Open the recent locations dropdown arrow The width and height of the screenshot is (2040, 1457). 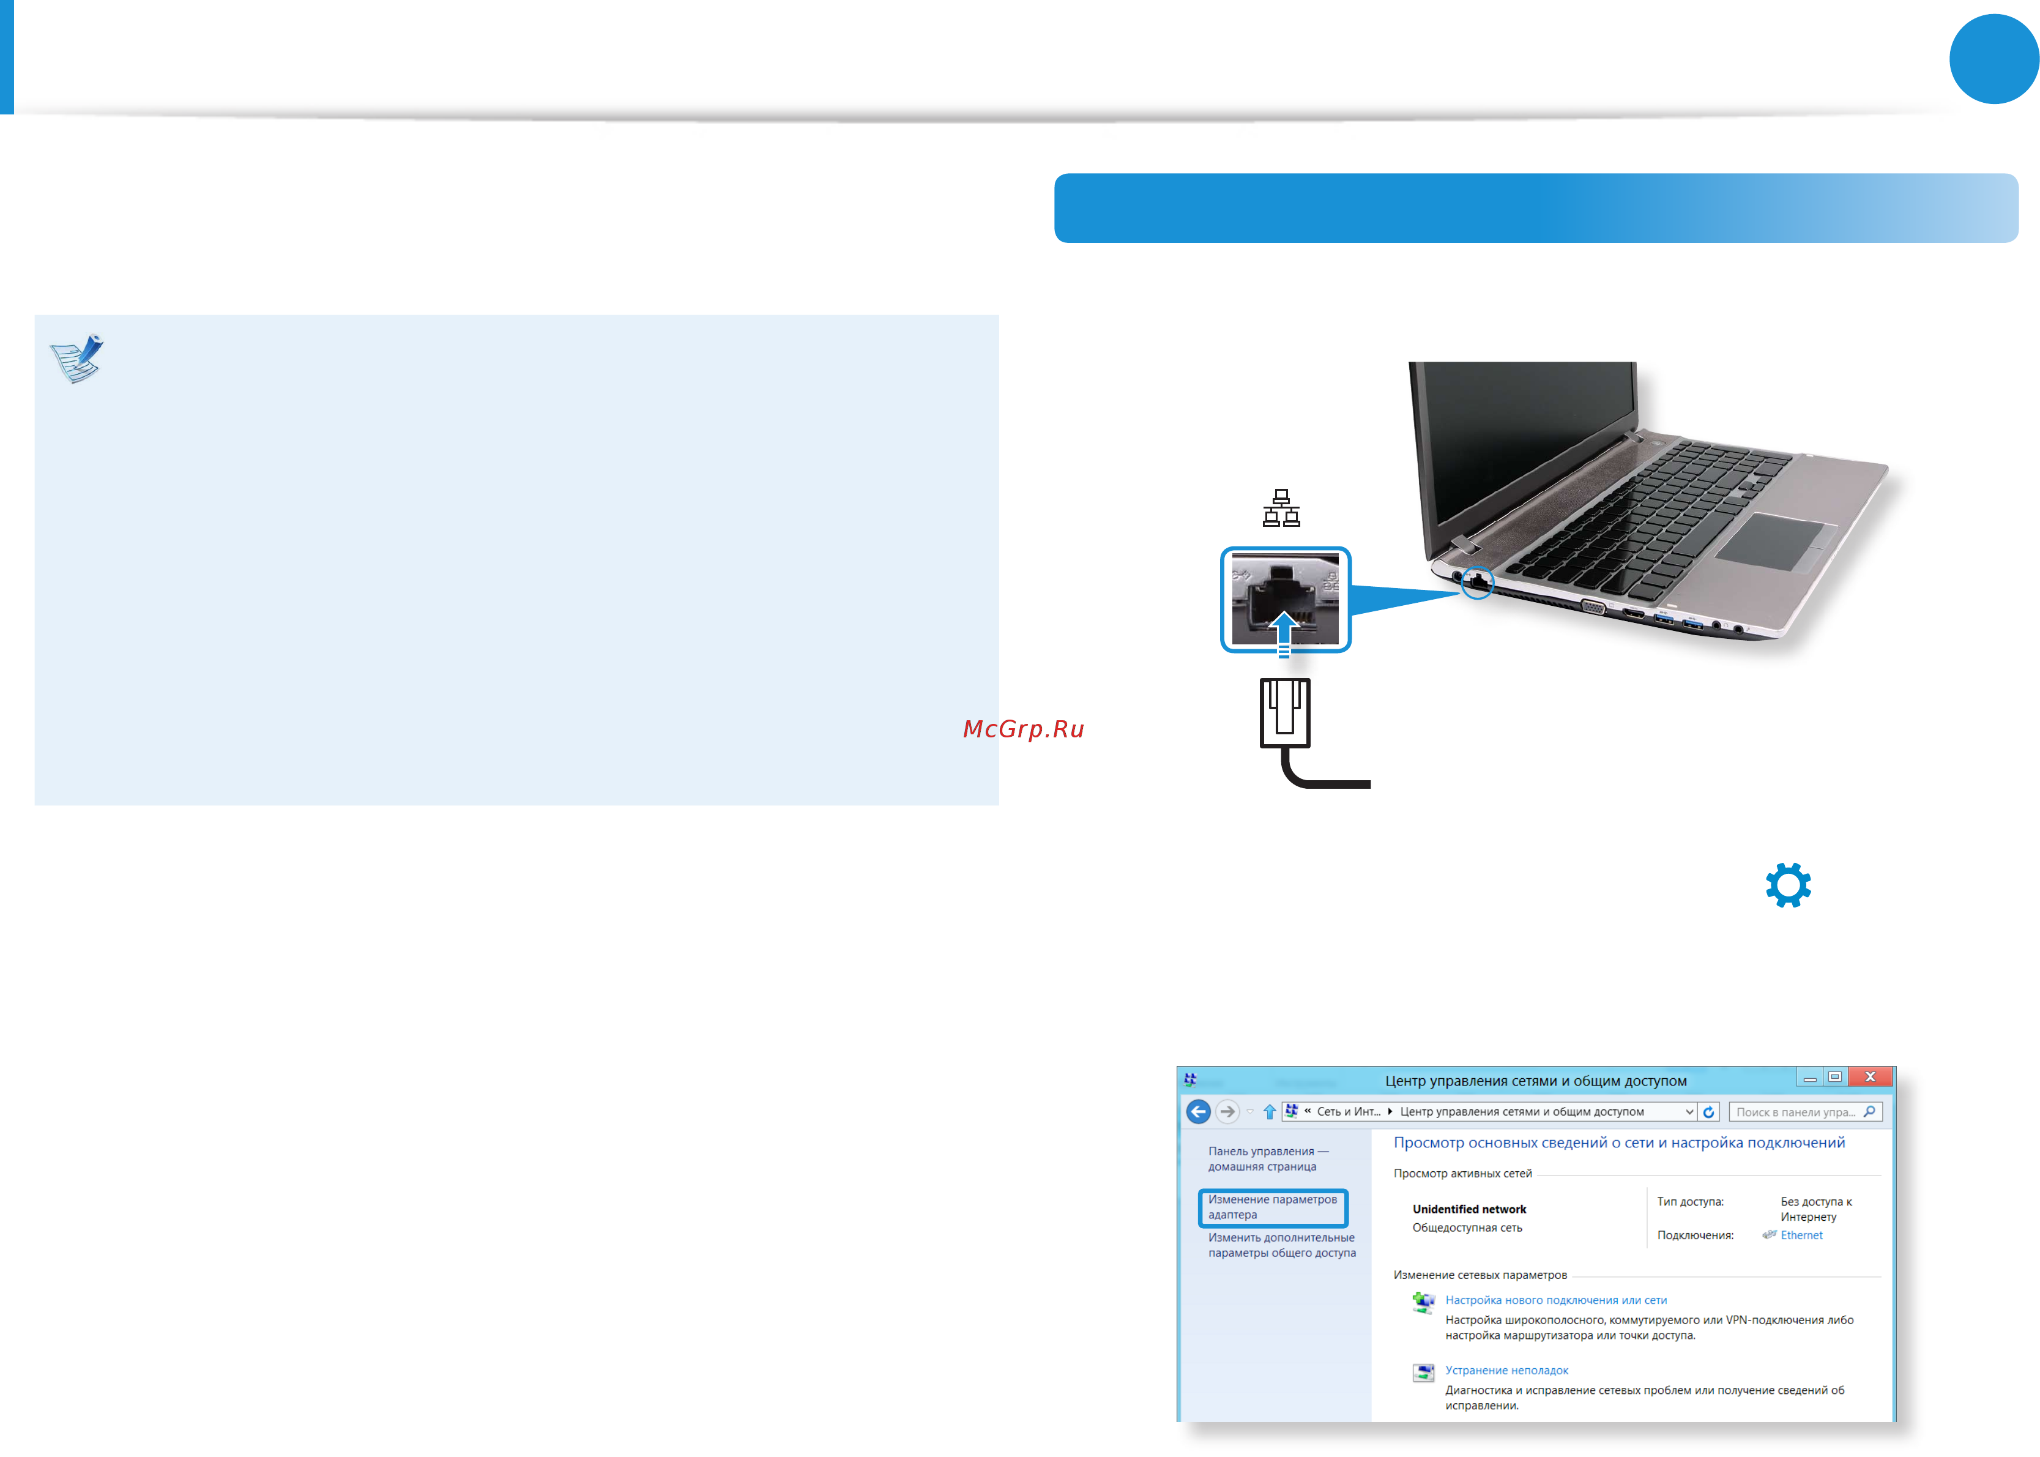1249,1112
